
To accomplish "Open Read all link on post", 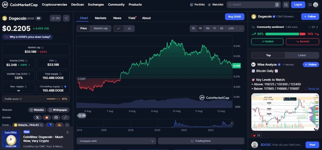I will point(313,89).
